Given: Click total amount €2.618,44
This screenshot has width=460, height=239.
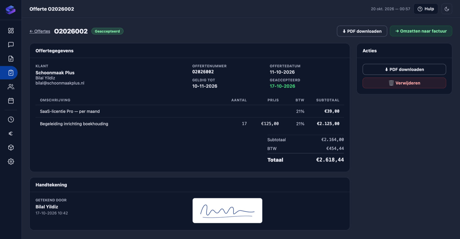Looking at the screenshot, I should click(x=330, y=160).
